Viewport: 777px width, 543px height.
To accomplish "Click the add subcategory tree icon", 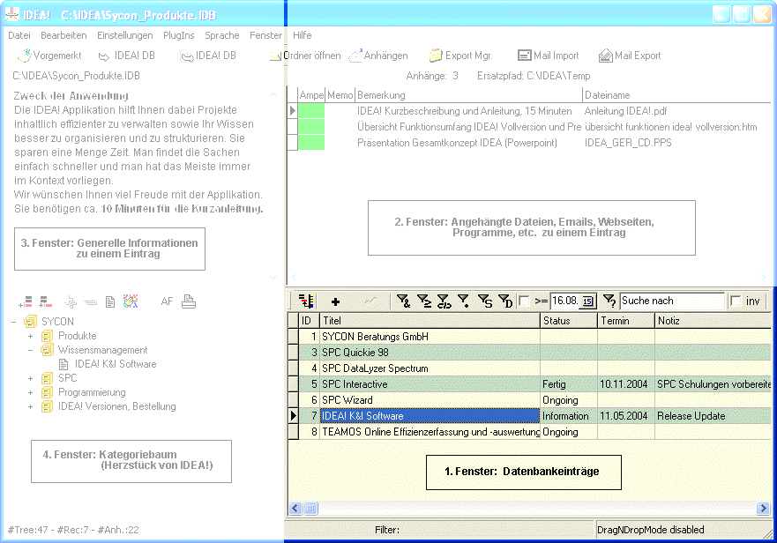I will click(46, 301).
